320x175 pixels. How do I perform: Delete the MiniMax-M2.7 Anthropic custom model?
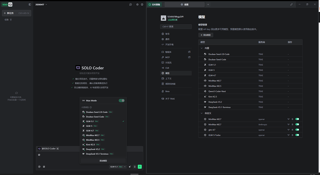[292, 124]
